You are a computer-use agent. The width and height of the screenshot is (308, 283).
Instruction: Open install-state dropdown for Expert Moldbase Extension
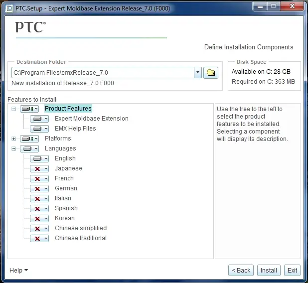tap(39, 119)
